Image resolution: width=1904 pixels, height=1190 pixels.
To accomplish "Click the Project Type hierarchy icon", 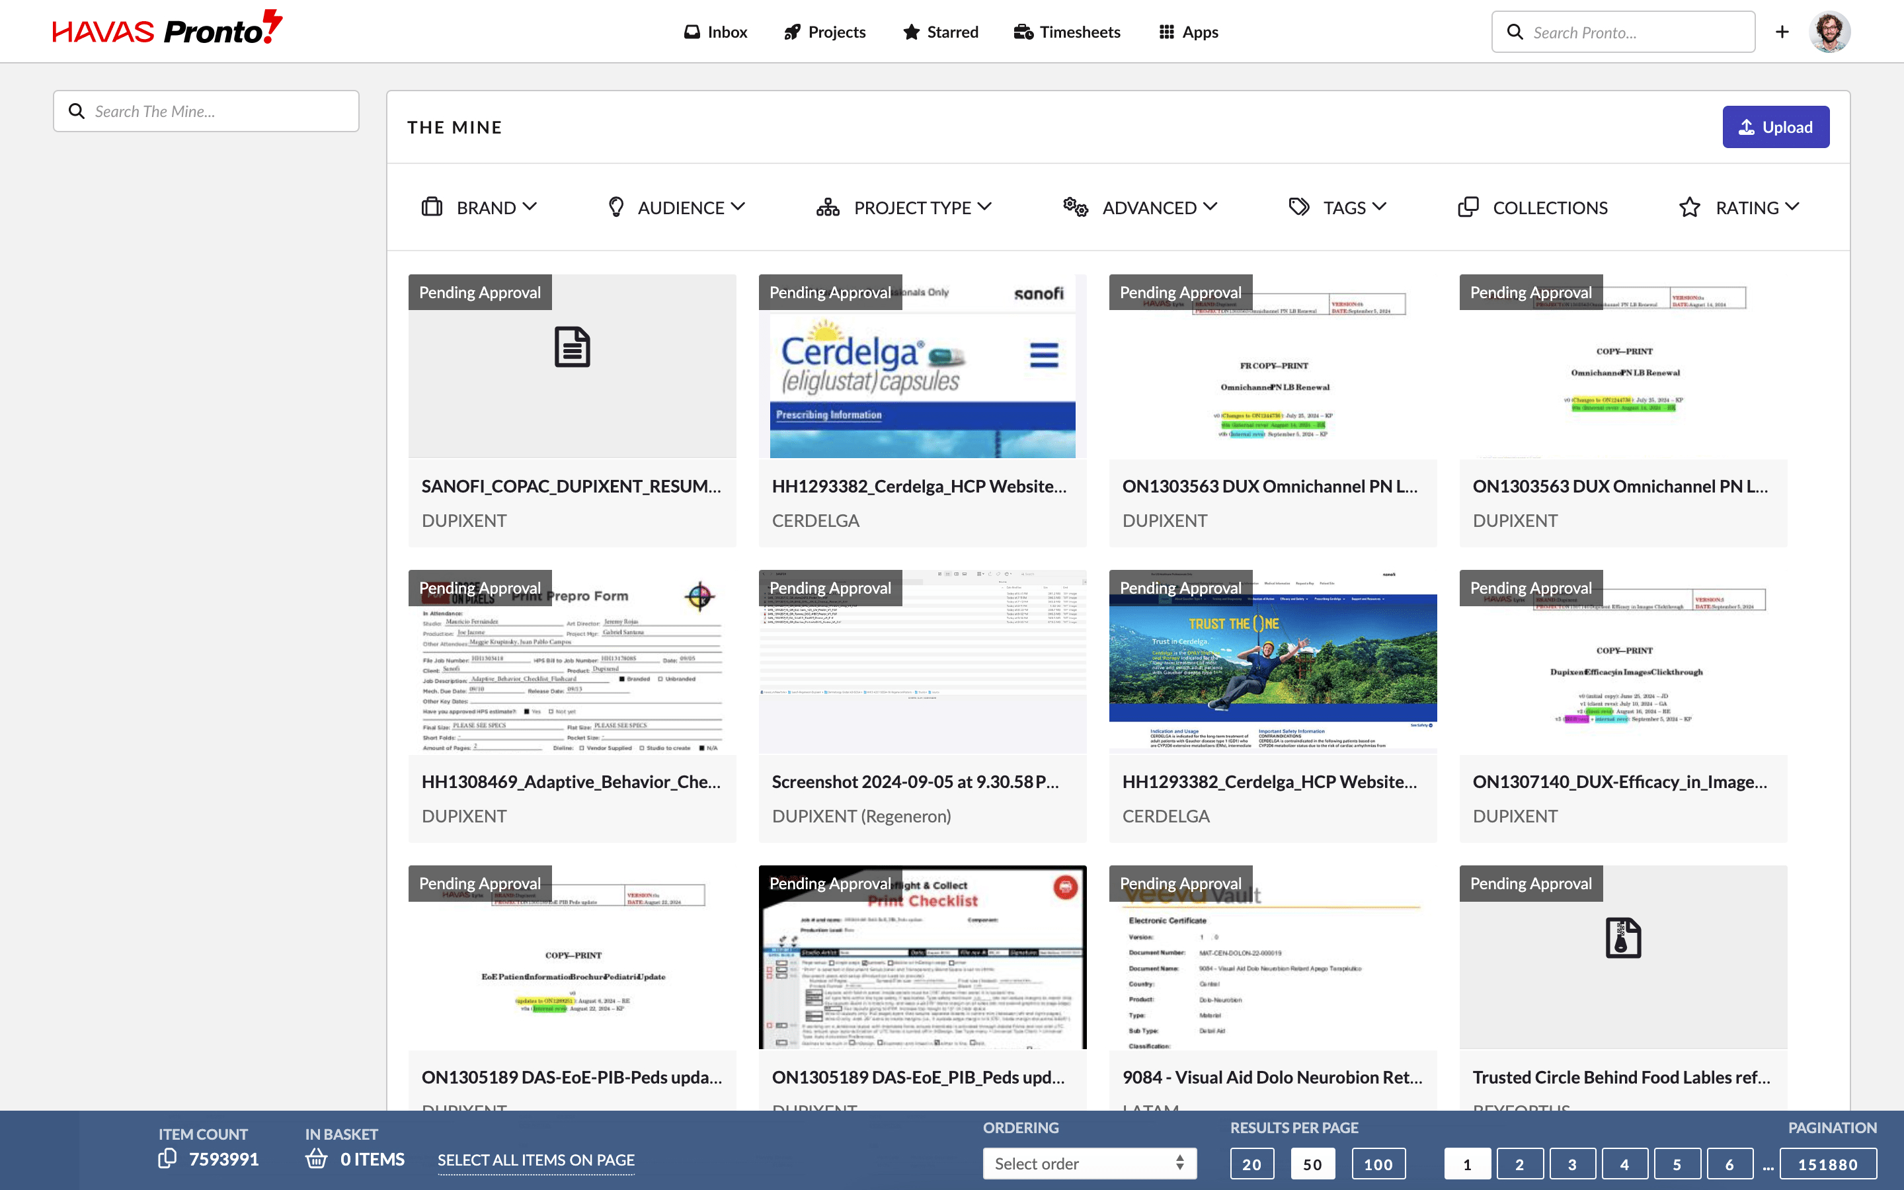I will 828,207.
